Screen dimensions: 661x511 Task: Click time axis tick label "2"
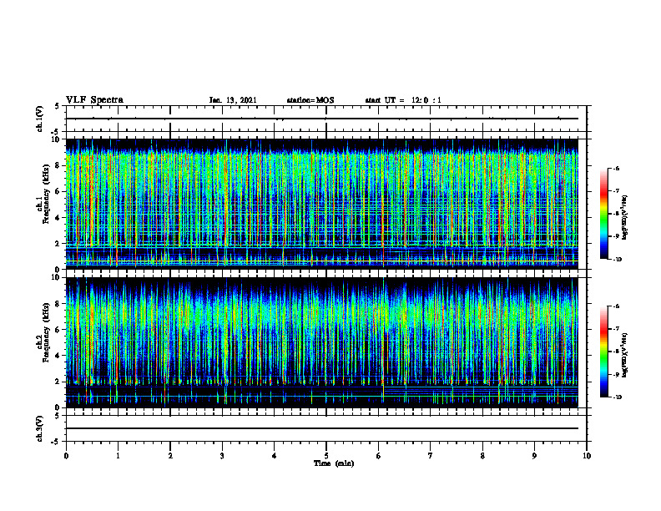170,456
